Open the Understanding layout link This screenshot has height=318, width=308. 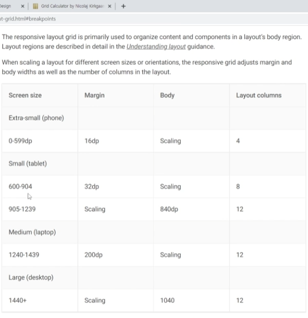coord(156,47)
